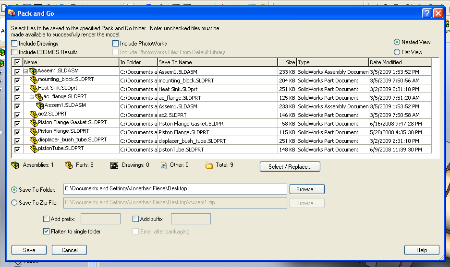
Task: Uncheck the pistonTube.SLDPRT row checkbox
Action: pos(17,149)
